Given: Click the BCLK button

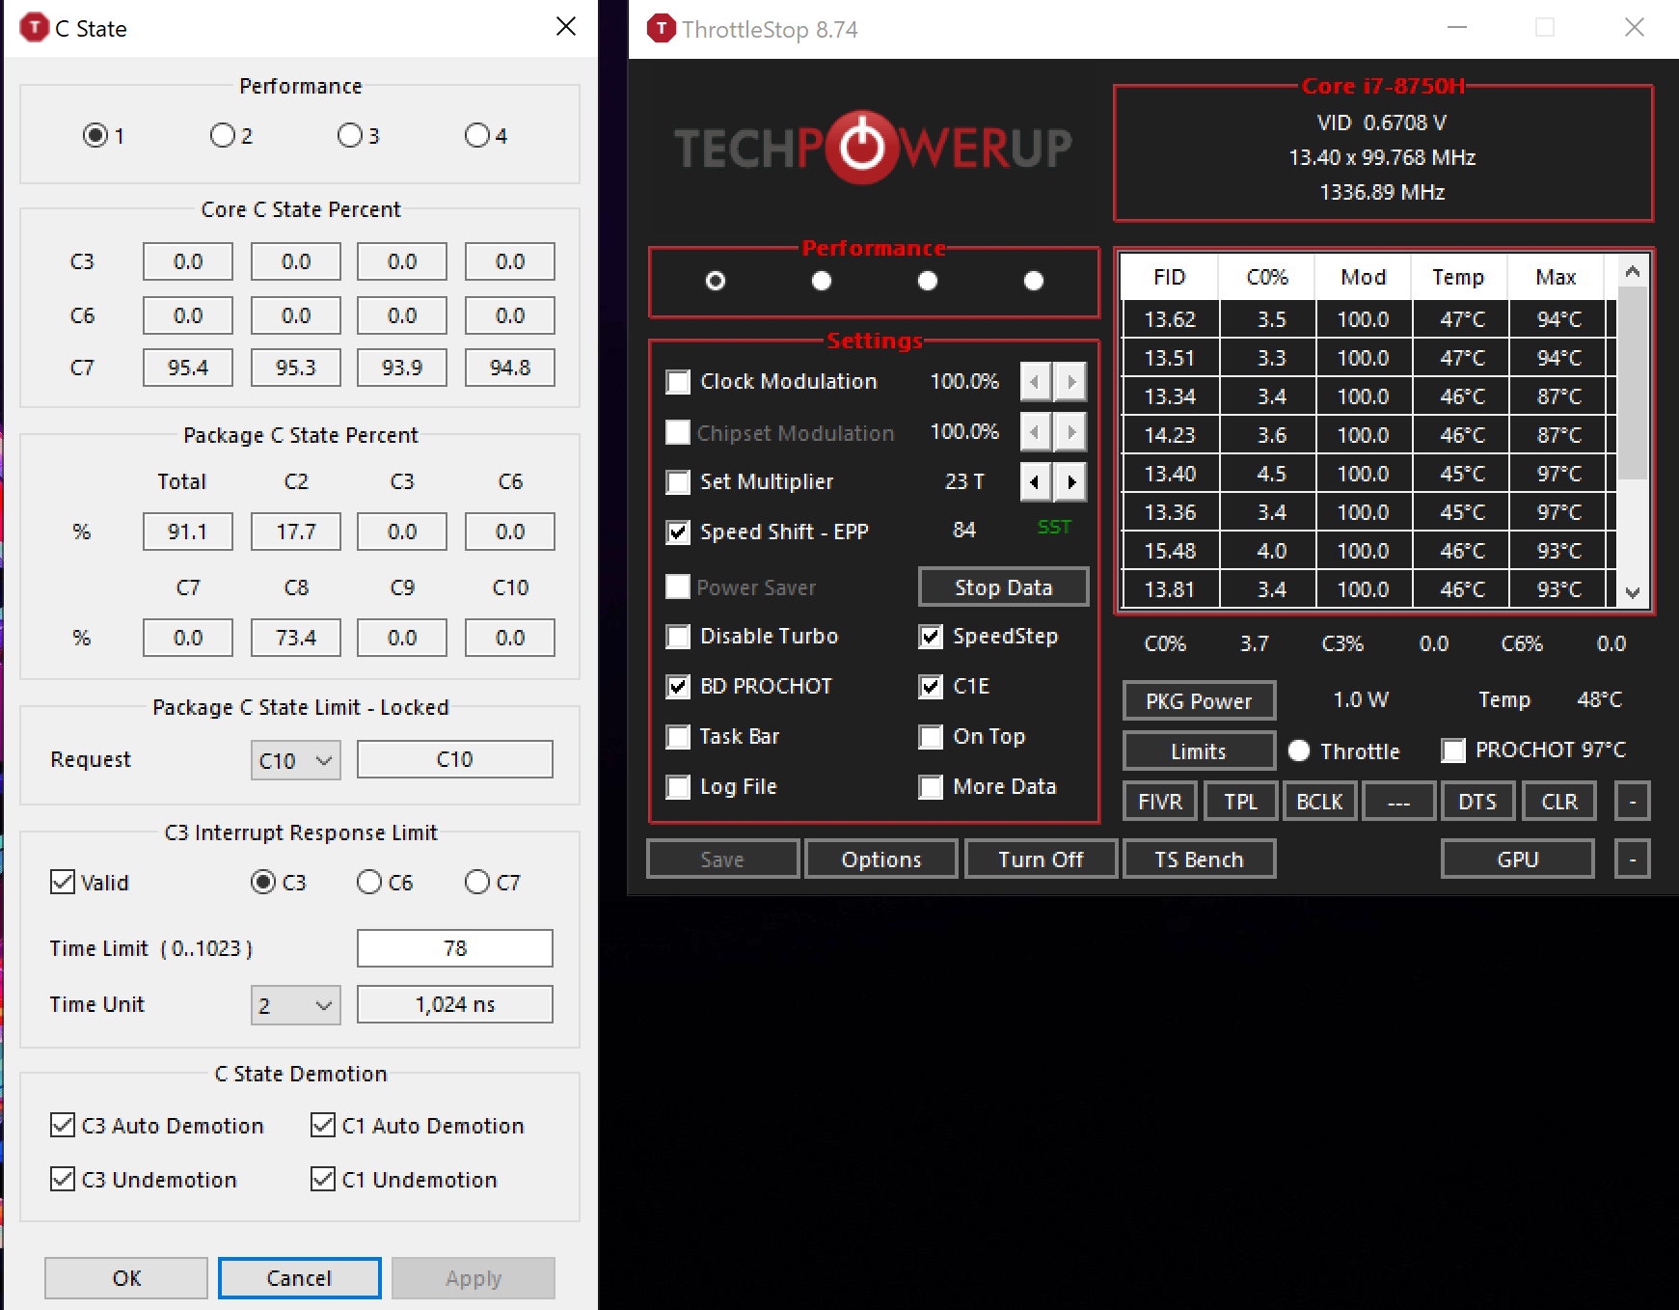Looking at the screenshot, I should pos(1319,802).
